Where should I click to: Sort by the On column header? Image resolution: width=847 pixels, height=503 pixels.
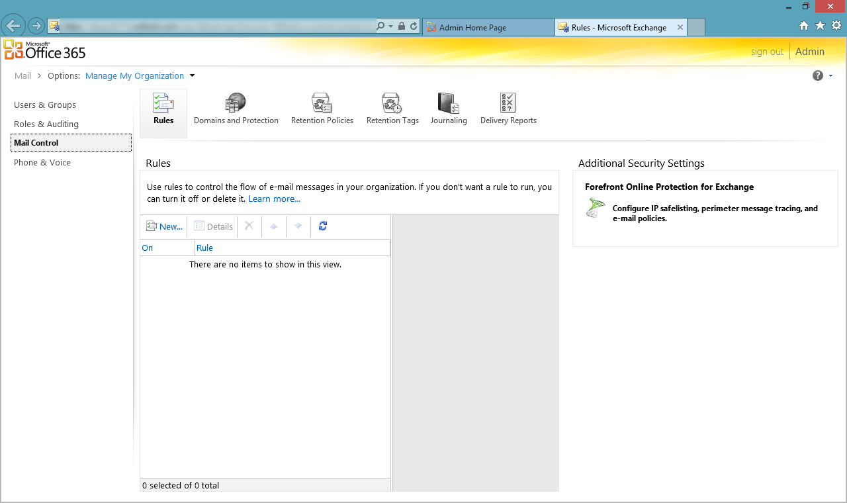click(x=167, y=248)
